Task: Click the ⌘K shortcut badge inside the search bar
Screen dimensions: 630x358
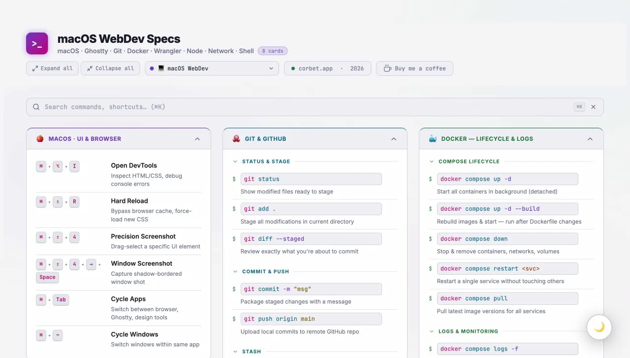Action: 579,106
